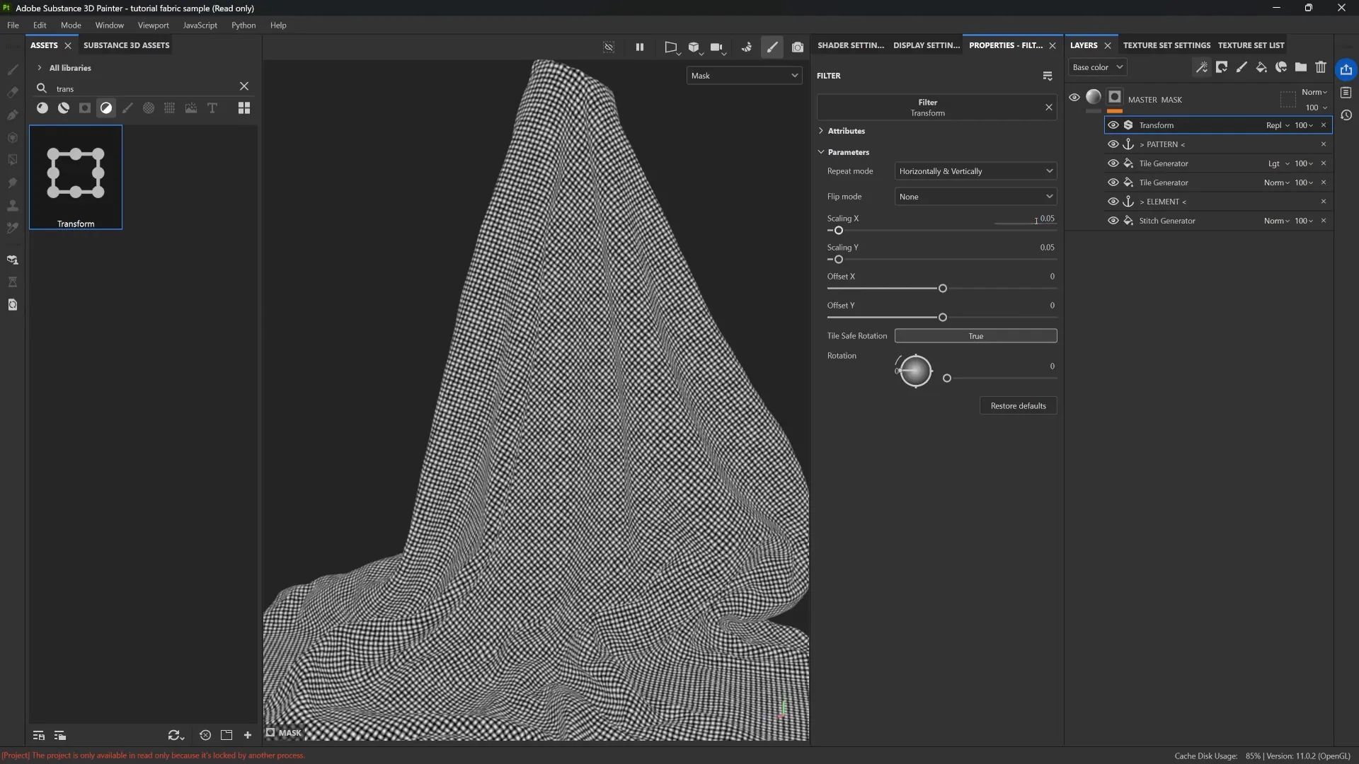Click the delete layer trash icon
Image resolution: width=1359 pixels, height=764 pixels.
(1321, 67)
